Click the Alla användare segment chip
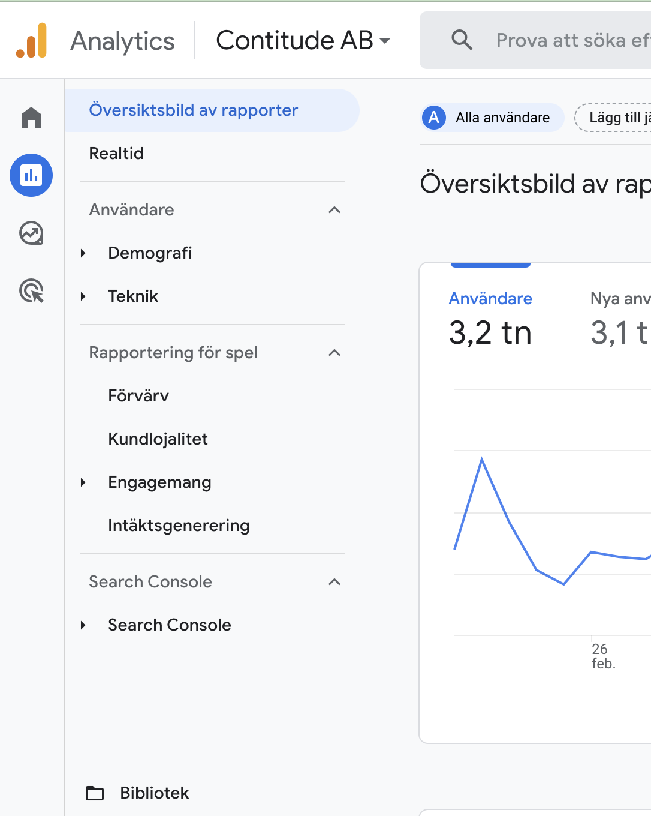The width and height of the screenshot is (651, 816). tap(492, 118)
